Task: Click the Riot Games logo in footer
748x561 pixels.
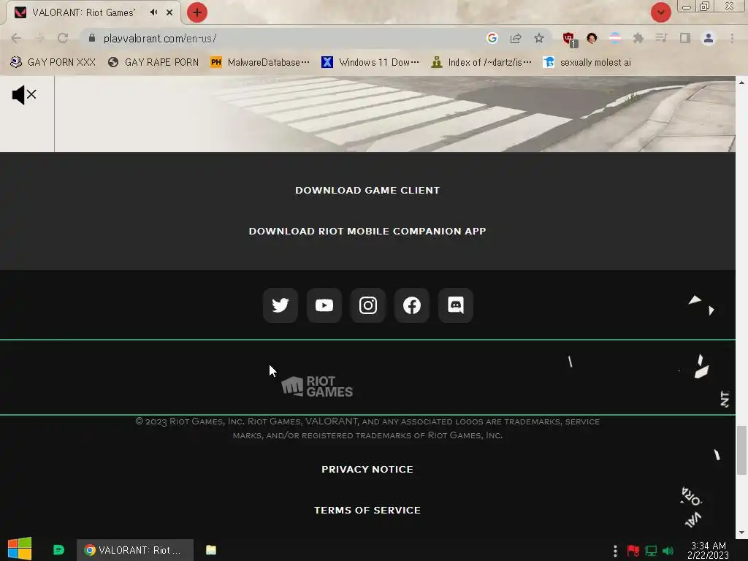Action: (x=317, y=386)
